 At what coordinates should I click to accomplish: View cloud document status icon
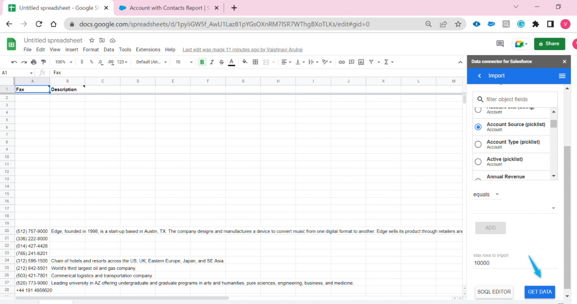pos(113,41)
